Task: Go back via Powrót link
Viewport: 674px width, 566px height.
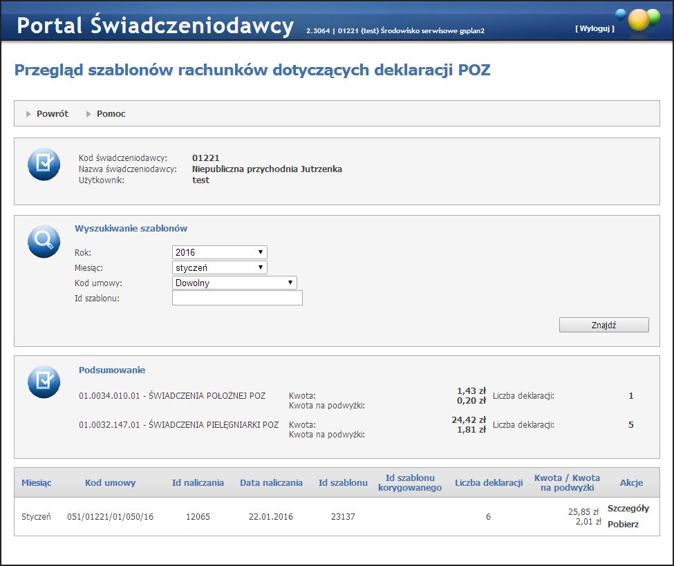Action: point(53,114)
